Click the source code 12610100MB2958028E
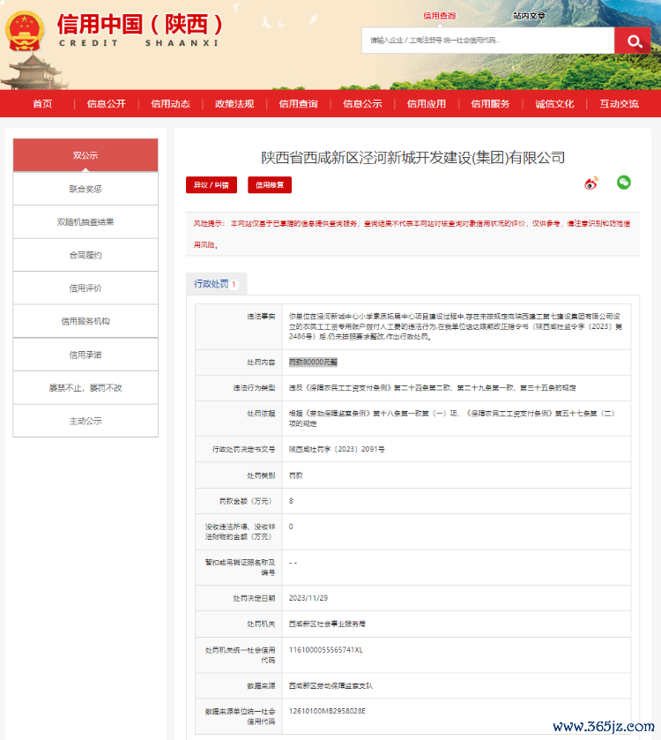Viewport: 661px width, 740px height. coord(327,711)
